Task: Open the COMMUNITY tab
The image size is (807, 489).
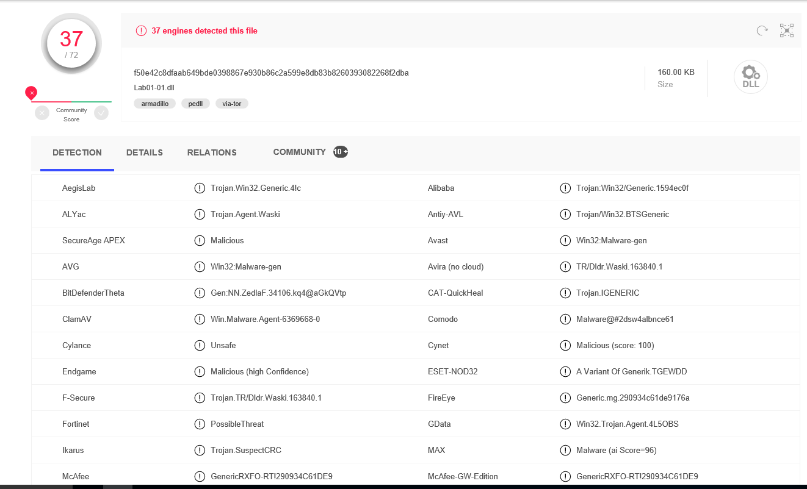Action: point(300,152)
